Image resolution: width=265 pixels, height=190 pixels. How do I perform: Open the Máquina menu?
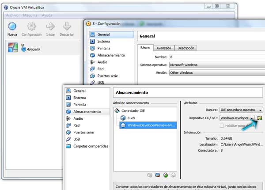point(30,15)
